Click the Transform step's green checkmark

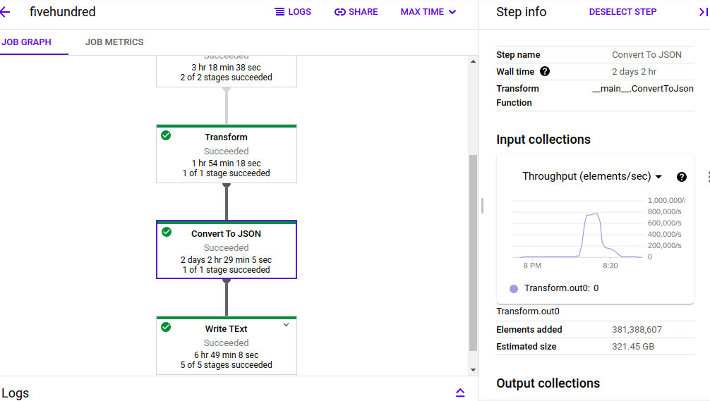click(166, 136)
